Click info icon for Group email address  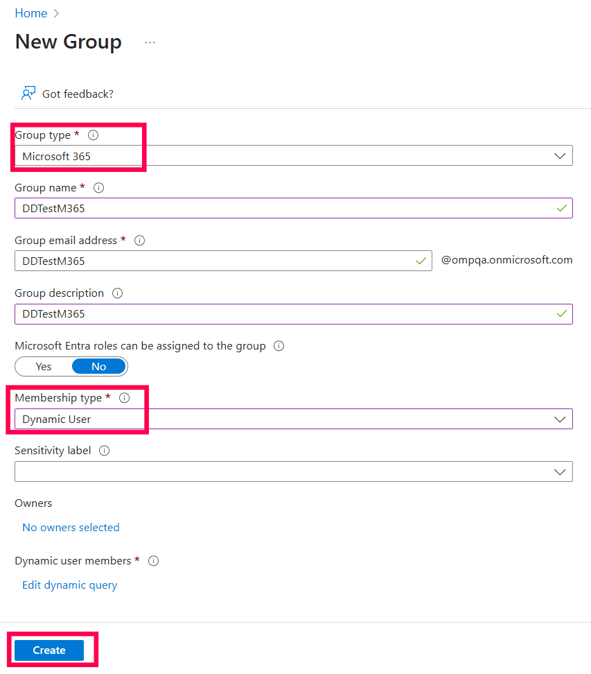click(x=139, y=241)
